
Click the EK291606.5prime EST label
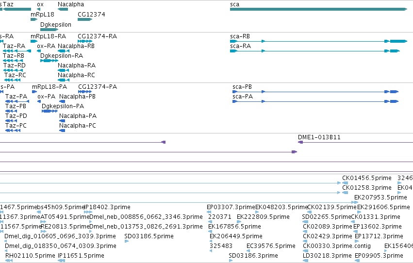383,207
